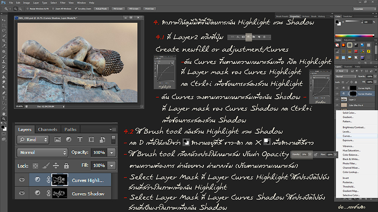The width and height of the screenshot is (378, 212).
Task: Select the Hand tool
Action: coord(4,113)
